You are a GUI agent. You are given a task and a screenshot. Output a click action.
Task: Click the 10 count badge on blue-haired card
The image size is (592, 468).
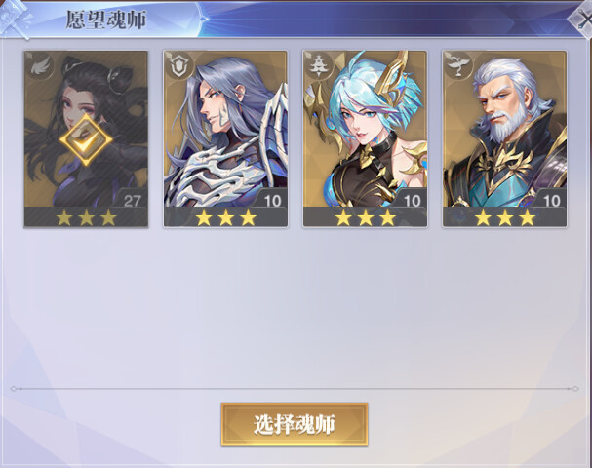[x=412, y=201]
